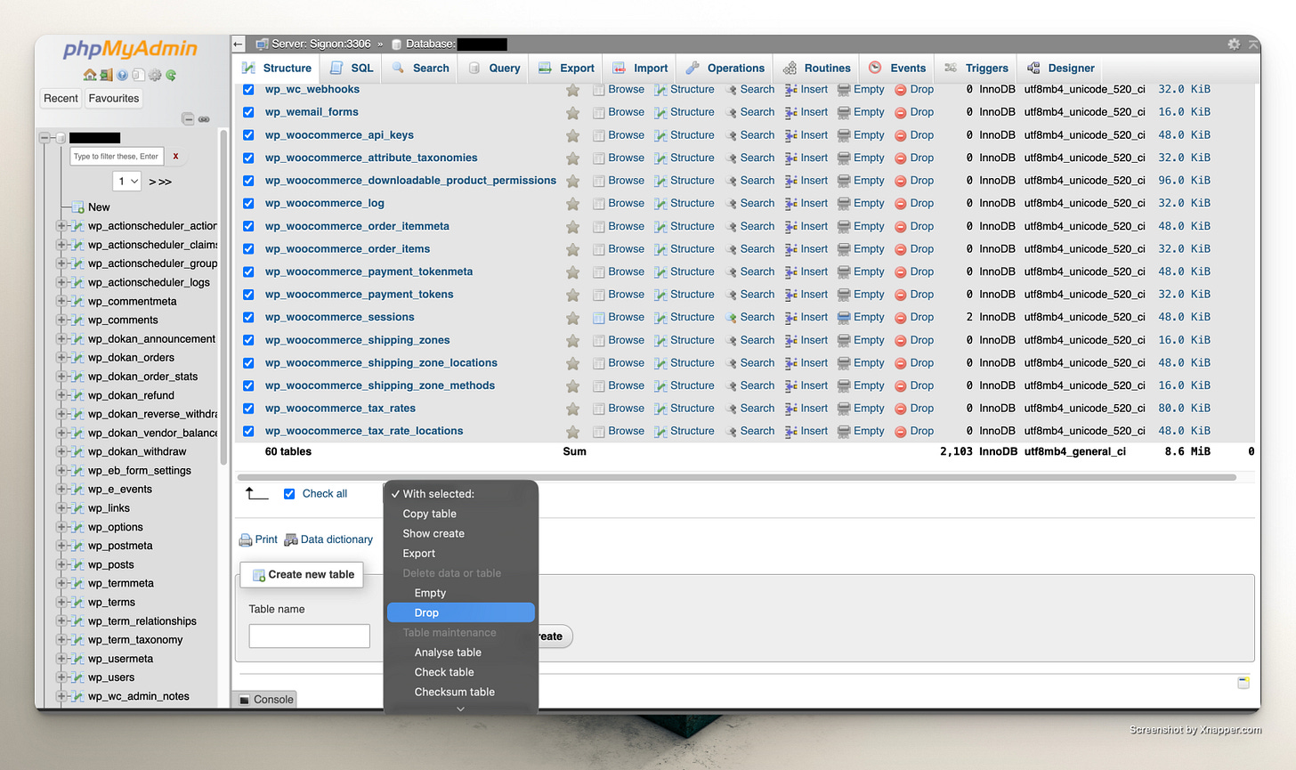This screenshot has width=1296, height=770.
Task: Table icon beside wp_users in tree
Action: tap(77, 677)
